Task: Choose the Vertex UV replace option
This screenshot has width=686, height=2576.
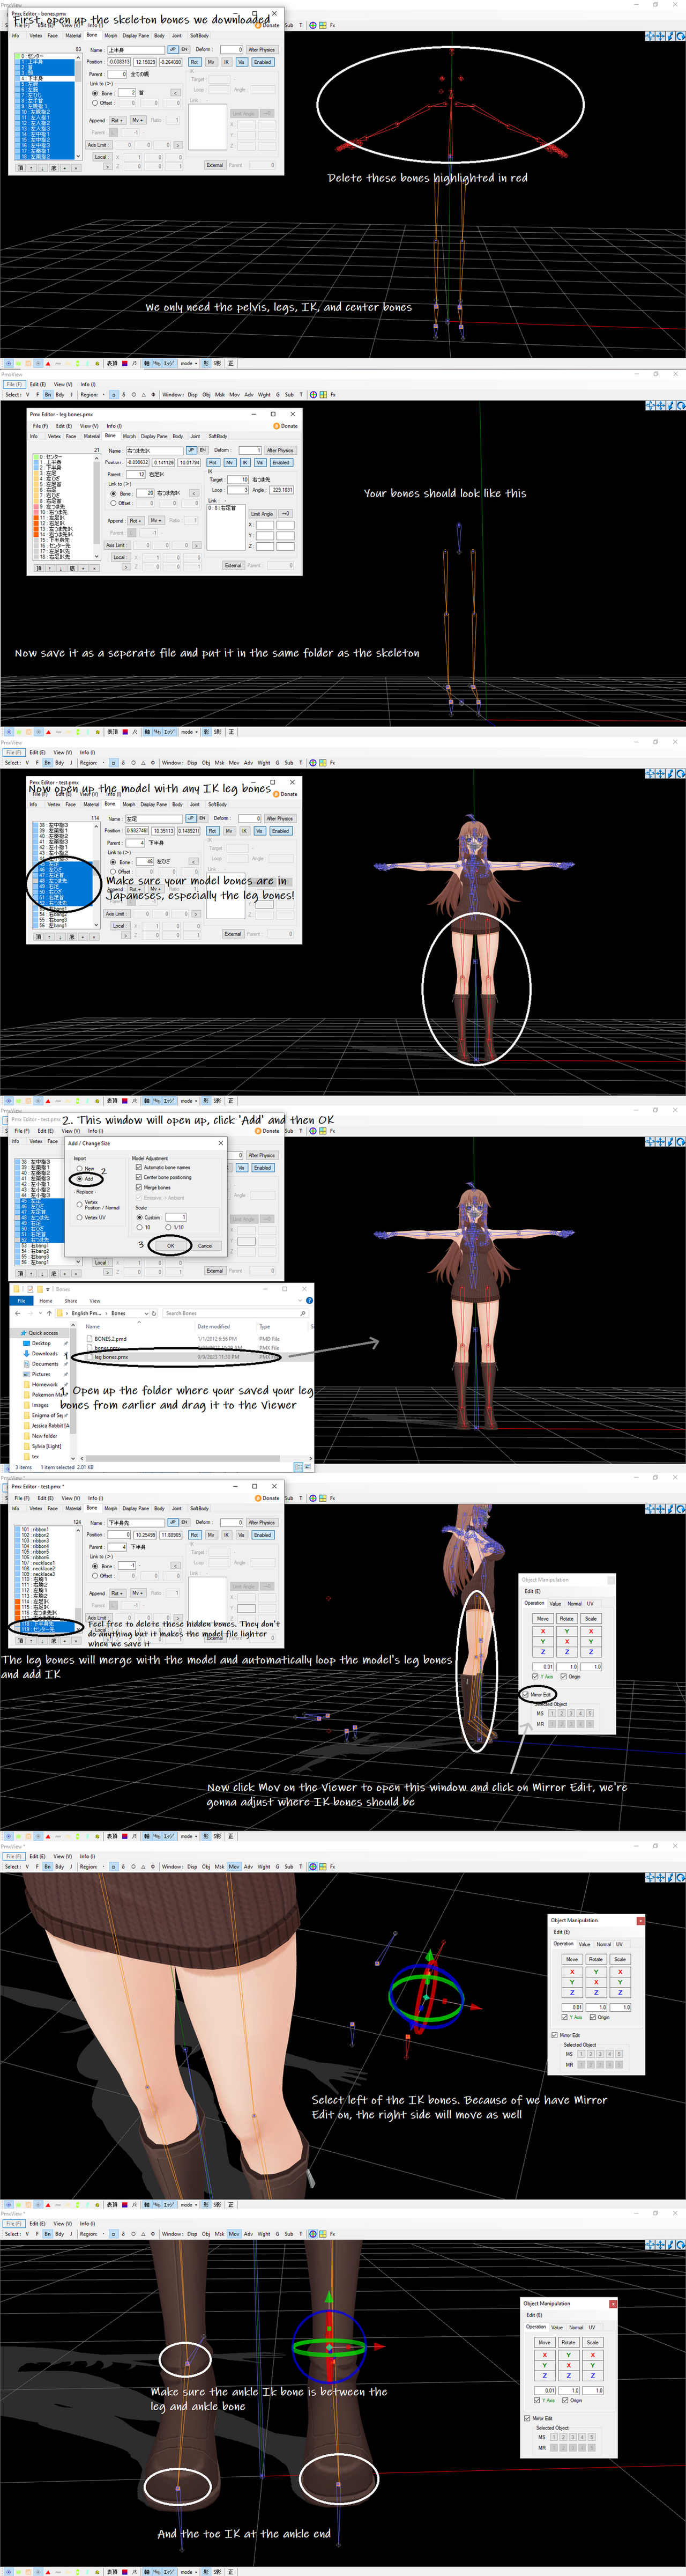Action: 80,1217
